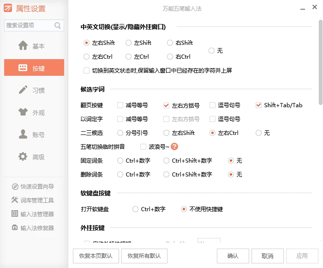Click the 搜索设置项 search input field
The width and height of the screenshot is (323, 268).
point(29,25)
